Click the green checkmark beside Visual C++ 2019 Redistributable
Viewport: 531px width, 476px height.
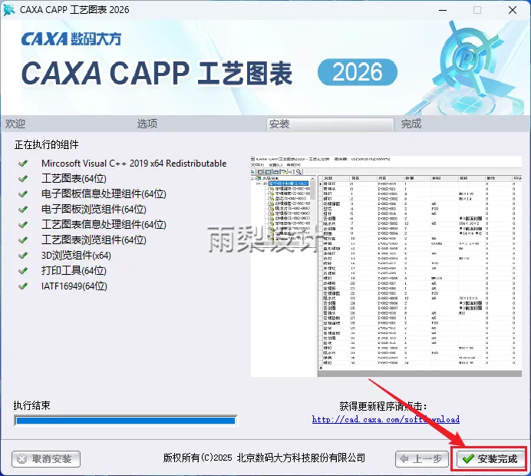23,164
